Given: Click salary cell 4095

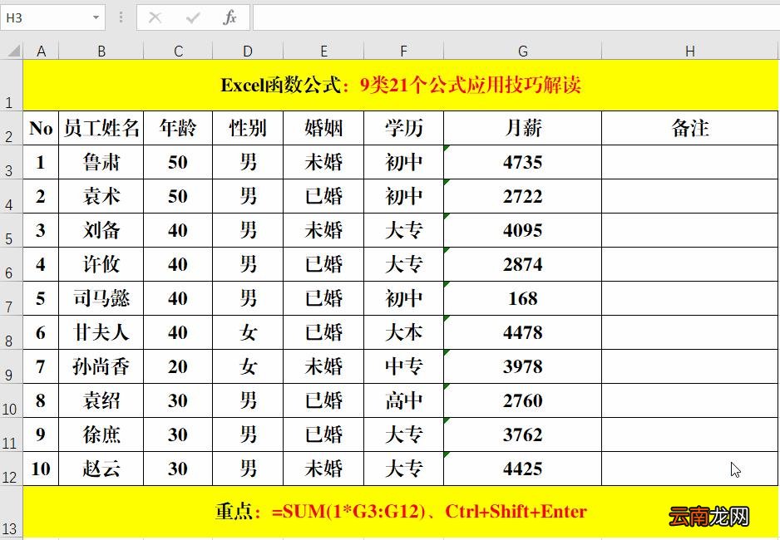Looking at the screenshot, I should click(523, 230).
